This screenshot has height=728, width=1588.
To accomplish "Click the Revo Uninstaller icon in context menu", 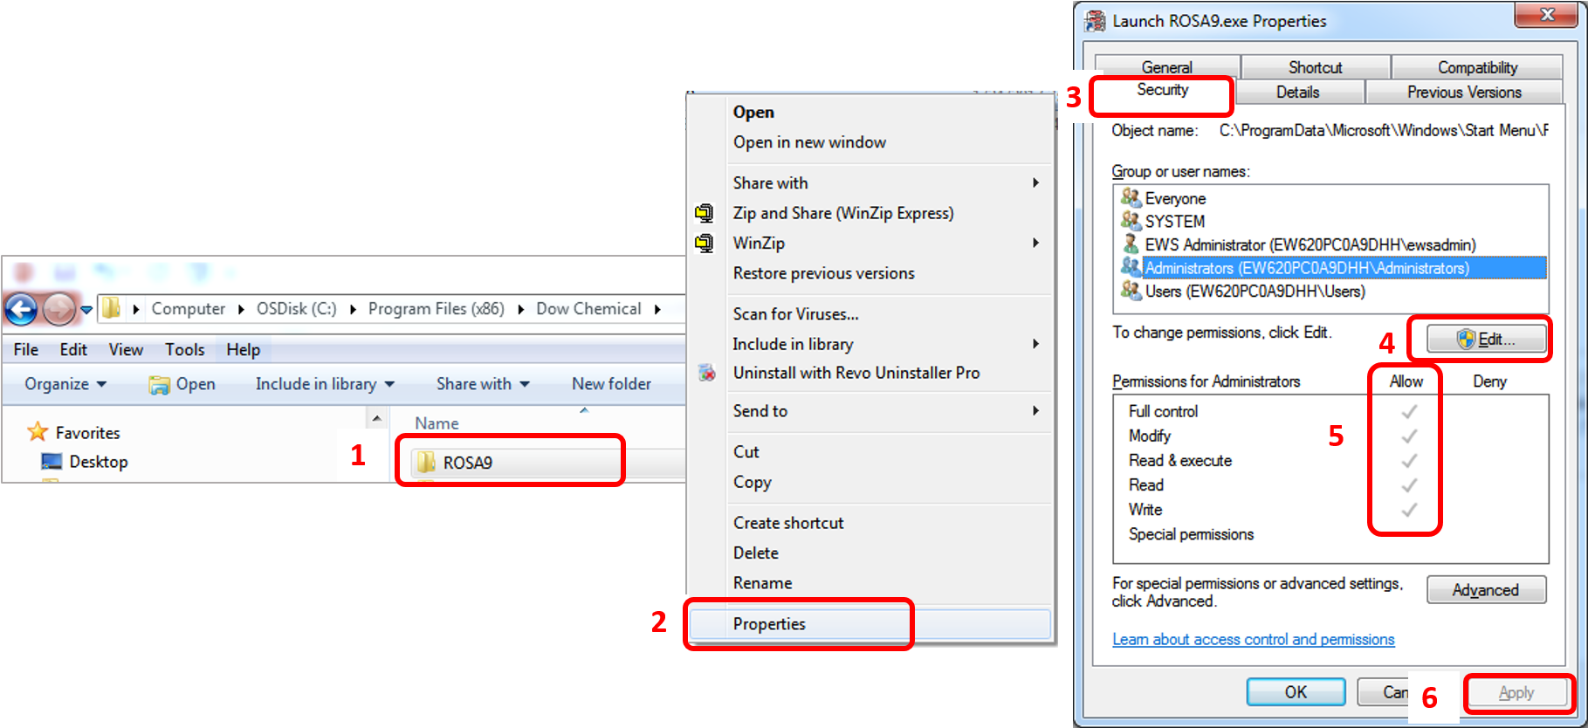I will coord(706,373).
